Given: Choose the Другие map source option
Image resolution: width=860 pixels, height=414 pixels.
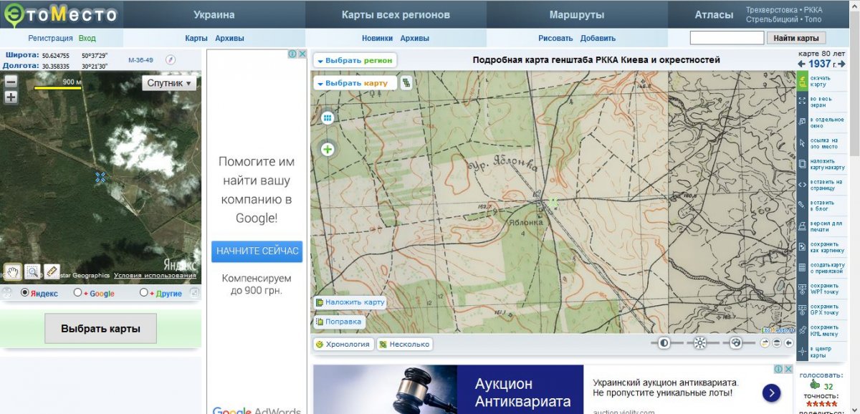Looking at the screenshot, I should click(x=144, y=293).
